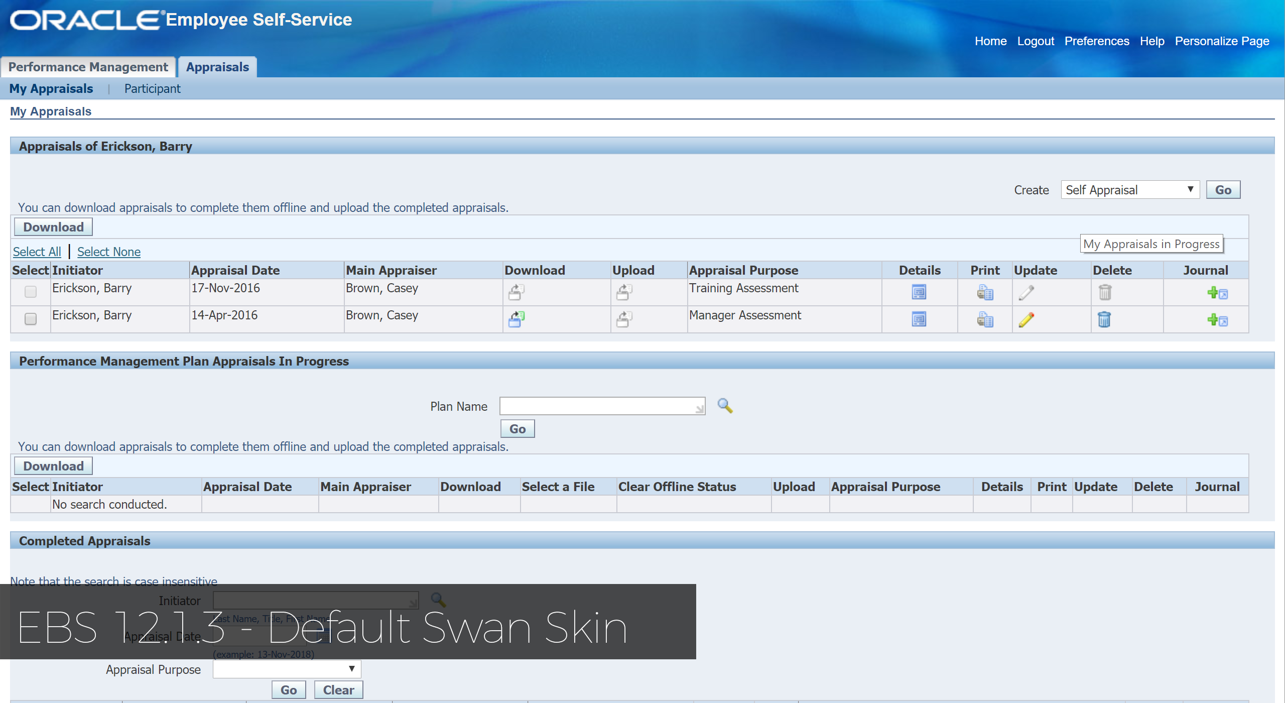Click Go in the Completed Appraisals search
The height and width of the screenshot is (703, 1285).
[x=289, y=690]
